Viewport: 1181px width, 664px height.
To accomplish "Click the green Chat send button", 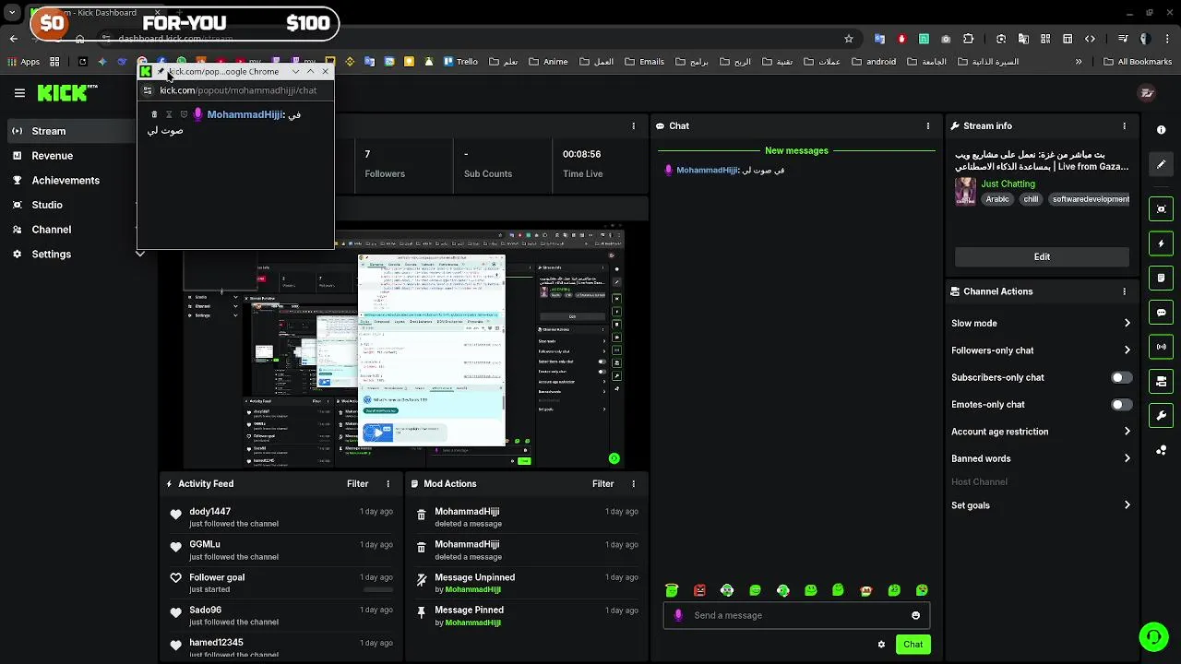I will click(913, 645).
